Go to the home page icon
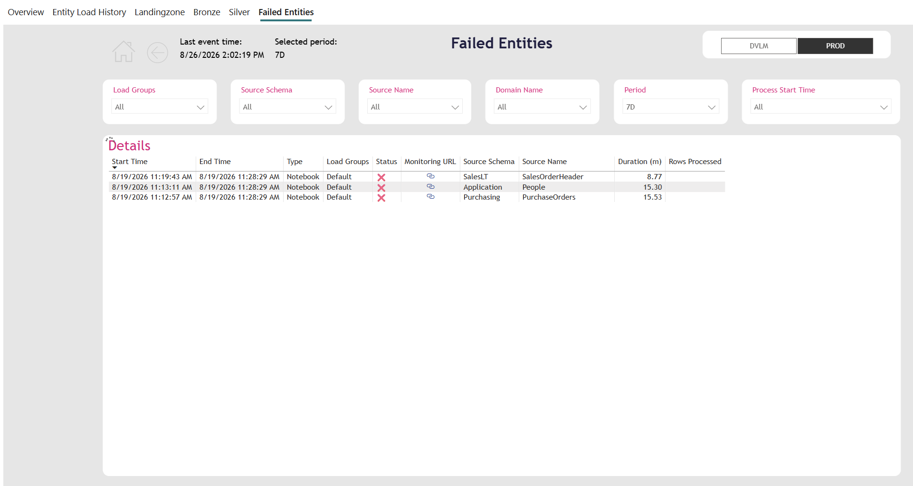The height and width of the screenshot is (486, 913). click(124, 51)
